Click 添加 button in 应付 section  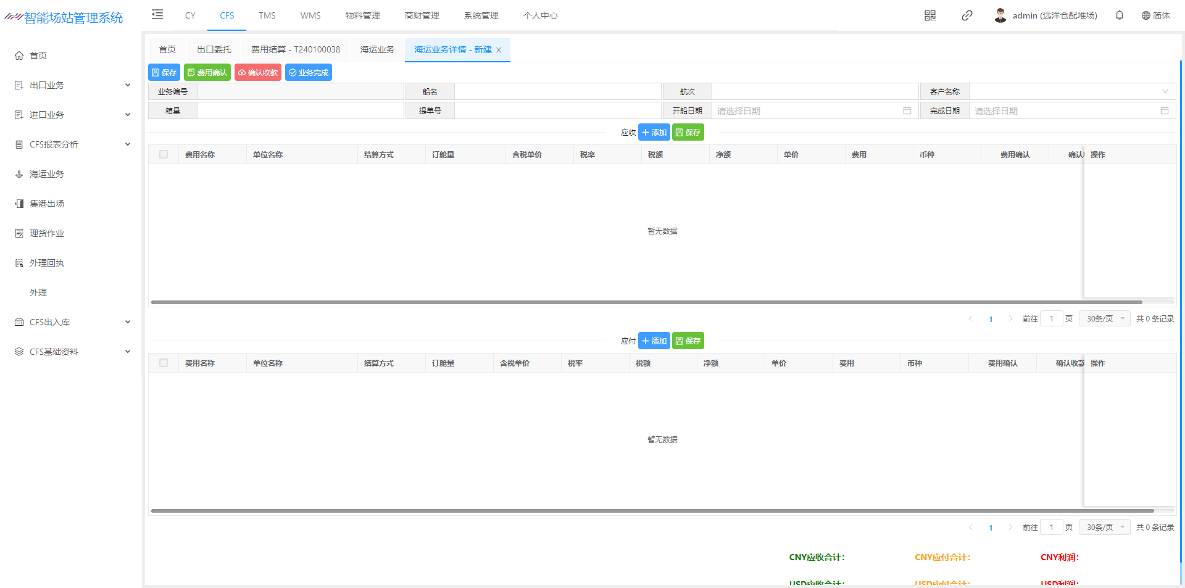pyautogui.click(x=654, y=341)
